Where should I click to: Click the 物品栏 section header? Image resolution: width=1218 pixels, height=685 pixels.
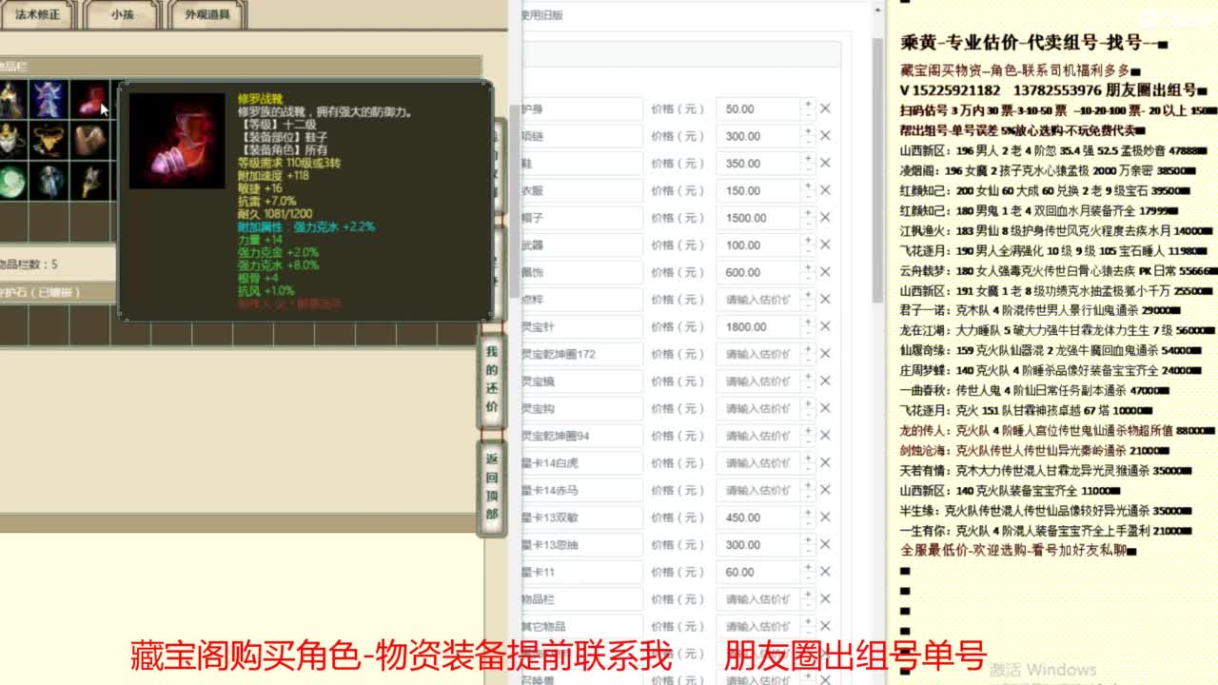pos(240,66)
